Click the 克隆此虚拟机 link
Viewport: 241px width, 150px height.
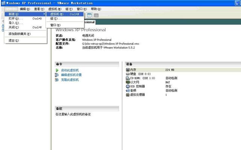click(x=70, y=80)
